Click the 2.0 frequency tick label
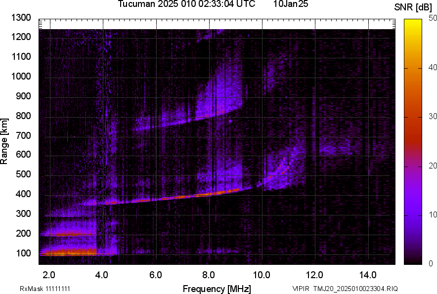The image size is (437, 294). click(x=49, y=275)
